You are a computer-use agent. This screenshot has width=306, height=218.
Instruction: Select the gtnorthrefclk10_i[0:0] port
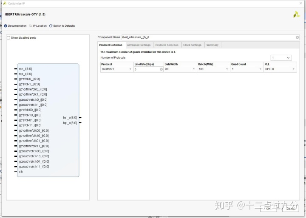pos(34,136)
